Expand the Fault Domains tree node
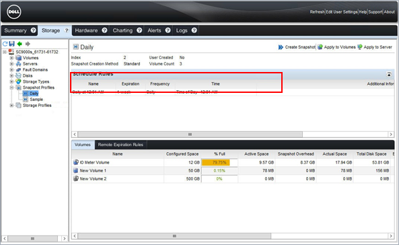This screenshot has width=399, height=245. tap(11, 69)
